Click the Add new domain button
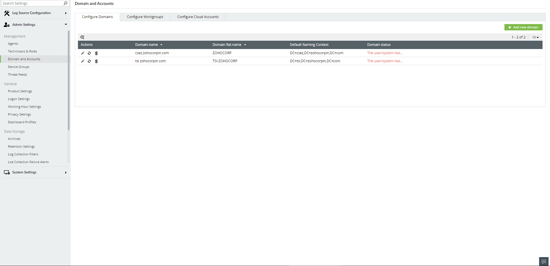Viewport: 550px width, 266px height. tap(523, 27)
